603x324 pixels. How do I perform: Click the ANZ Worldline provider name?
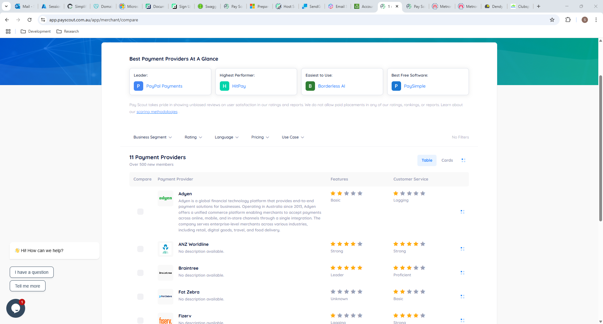[x=193, y=244]
